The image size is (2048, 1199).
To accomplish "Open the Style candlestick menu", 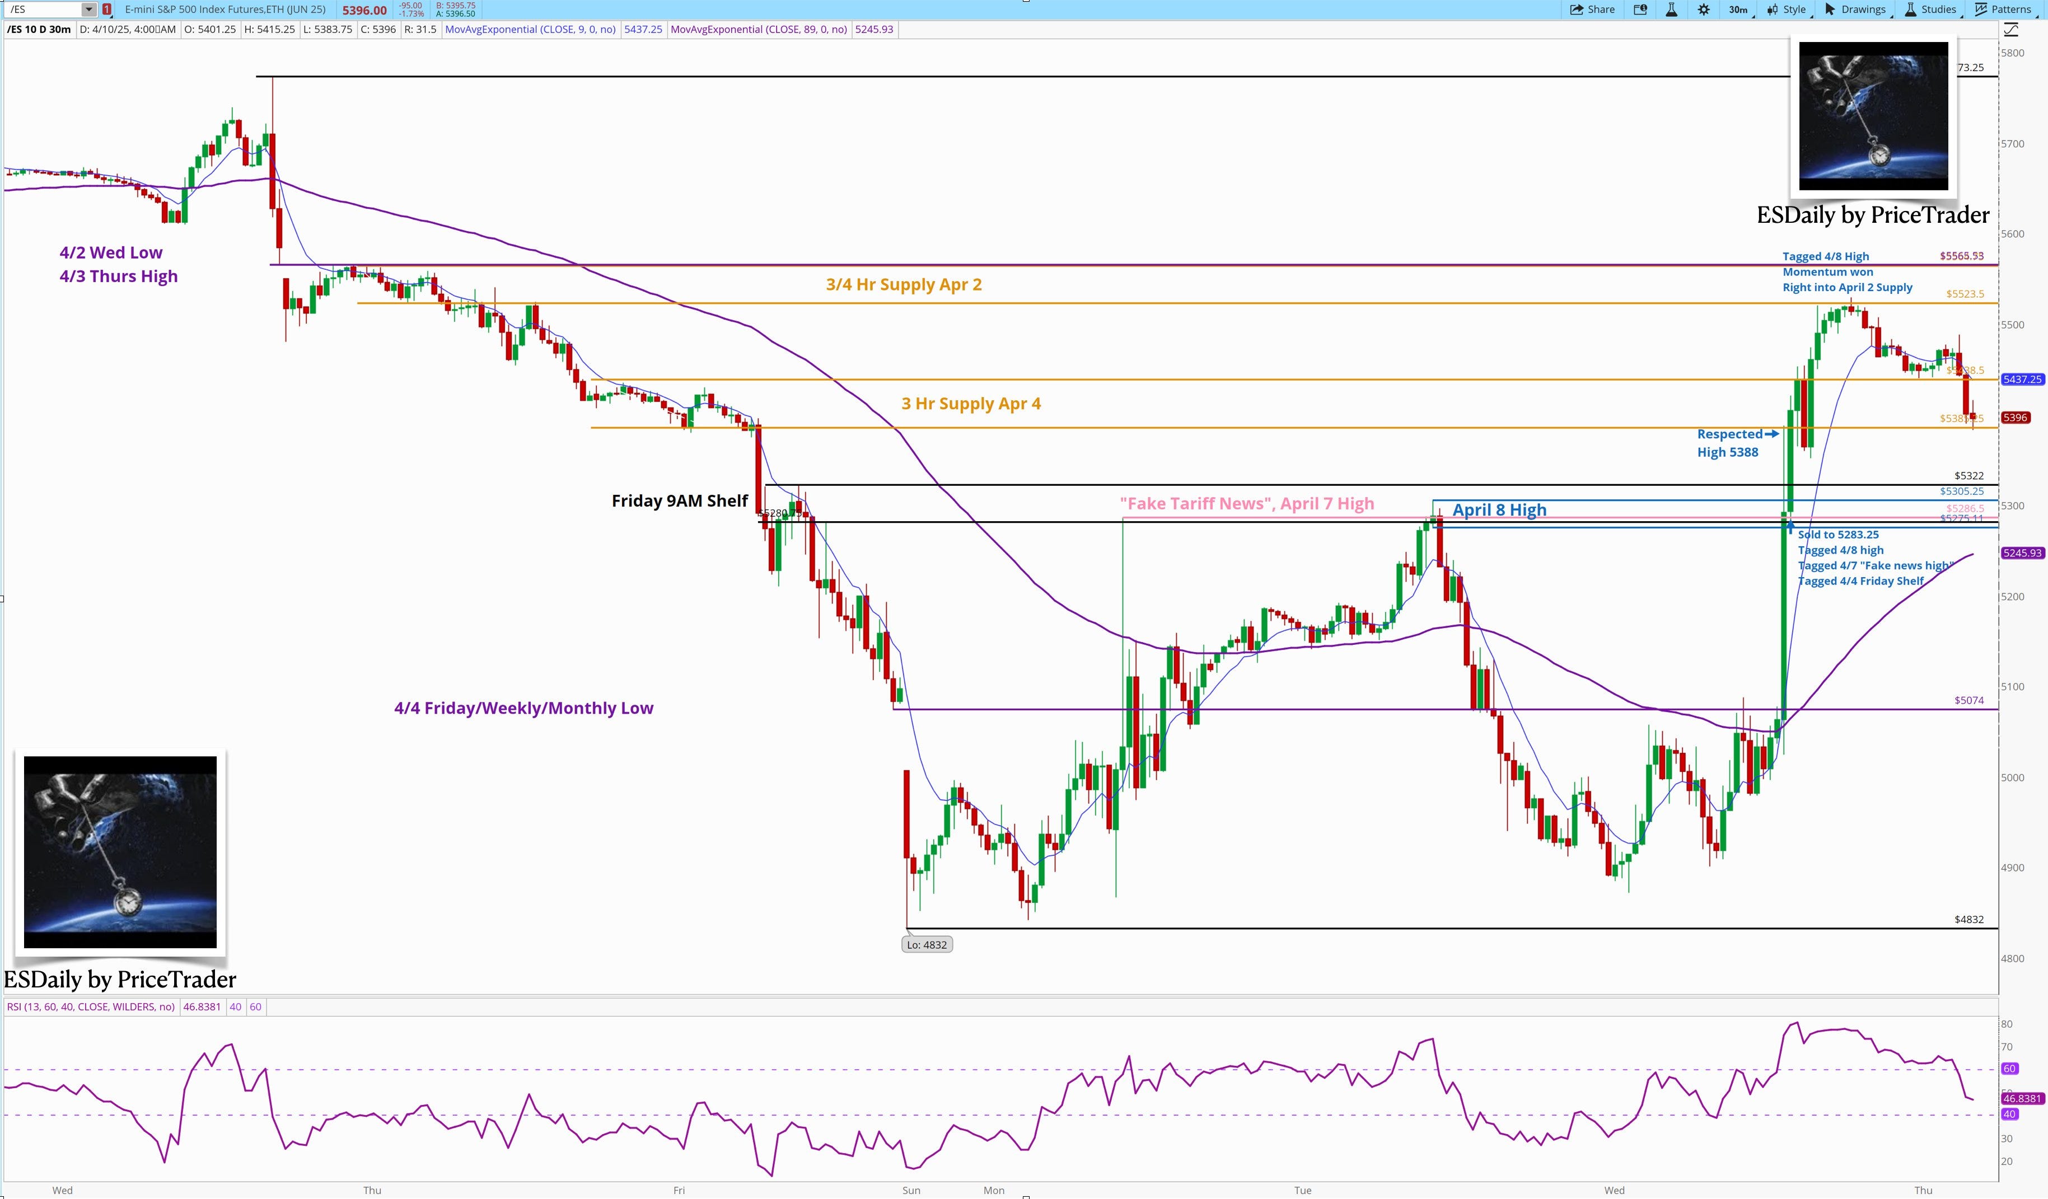I will coord(1787,10).
